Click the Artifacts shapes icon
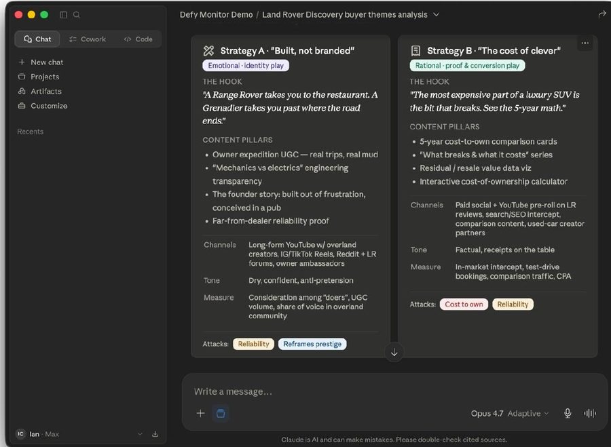Screen dimensions: 611x447 pos(22,91)
